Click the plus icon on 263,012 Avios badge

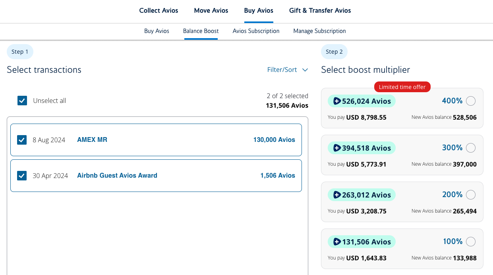pos(337,195)
